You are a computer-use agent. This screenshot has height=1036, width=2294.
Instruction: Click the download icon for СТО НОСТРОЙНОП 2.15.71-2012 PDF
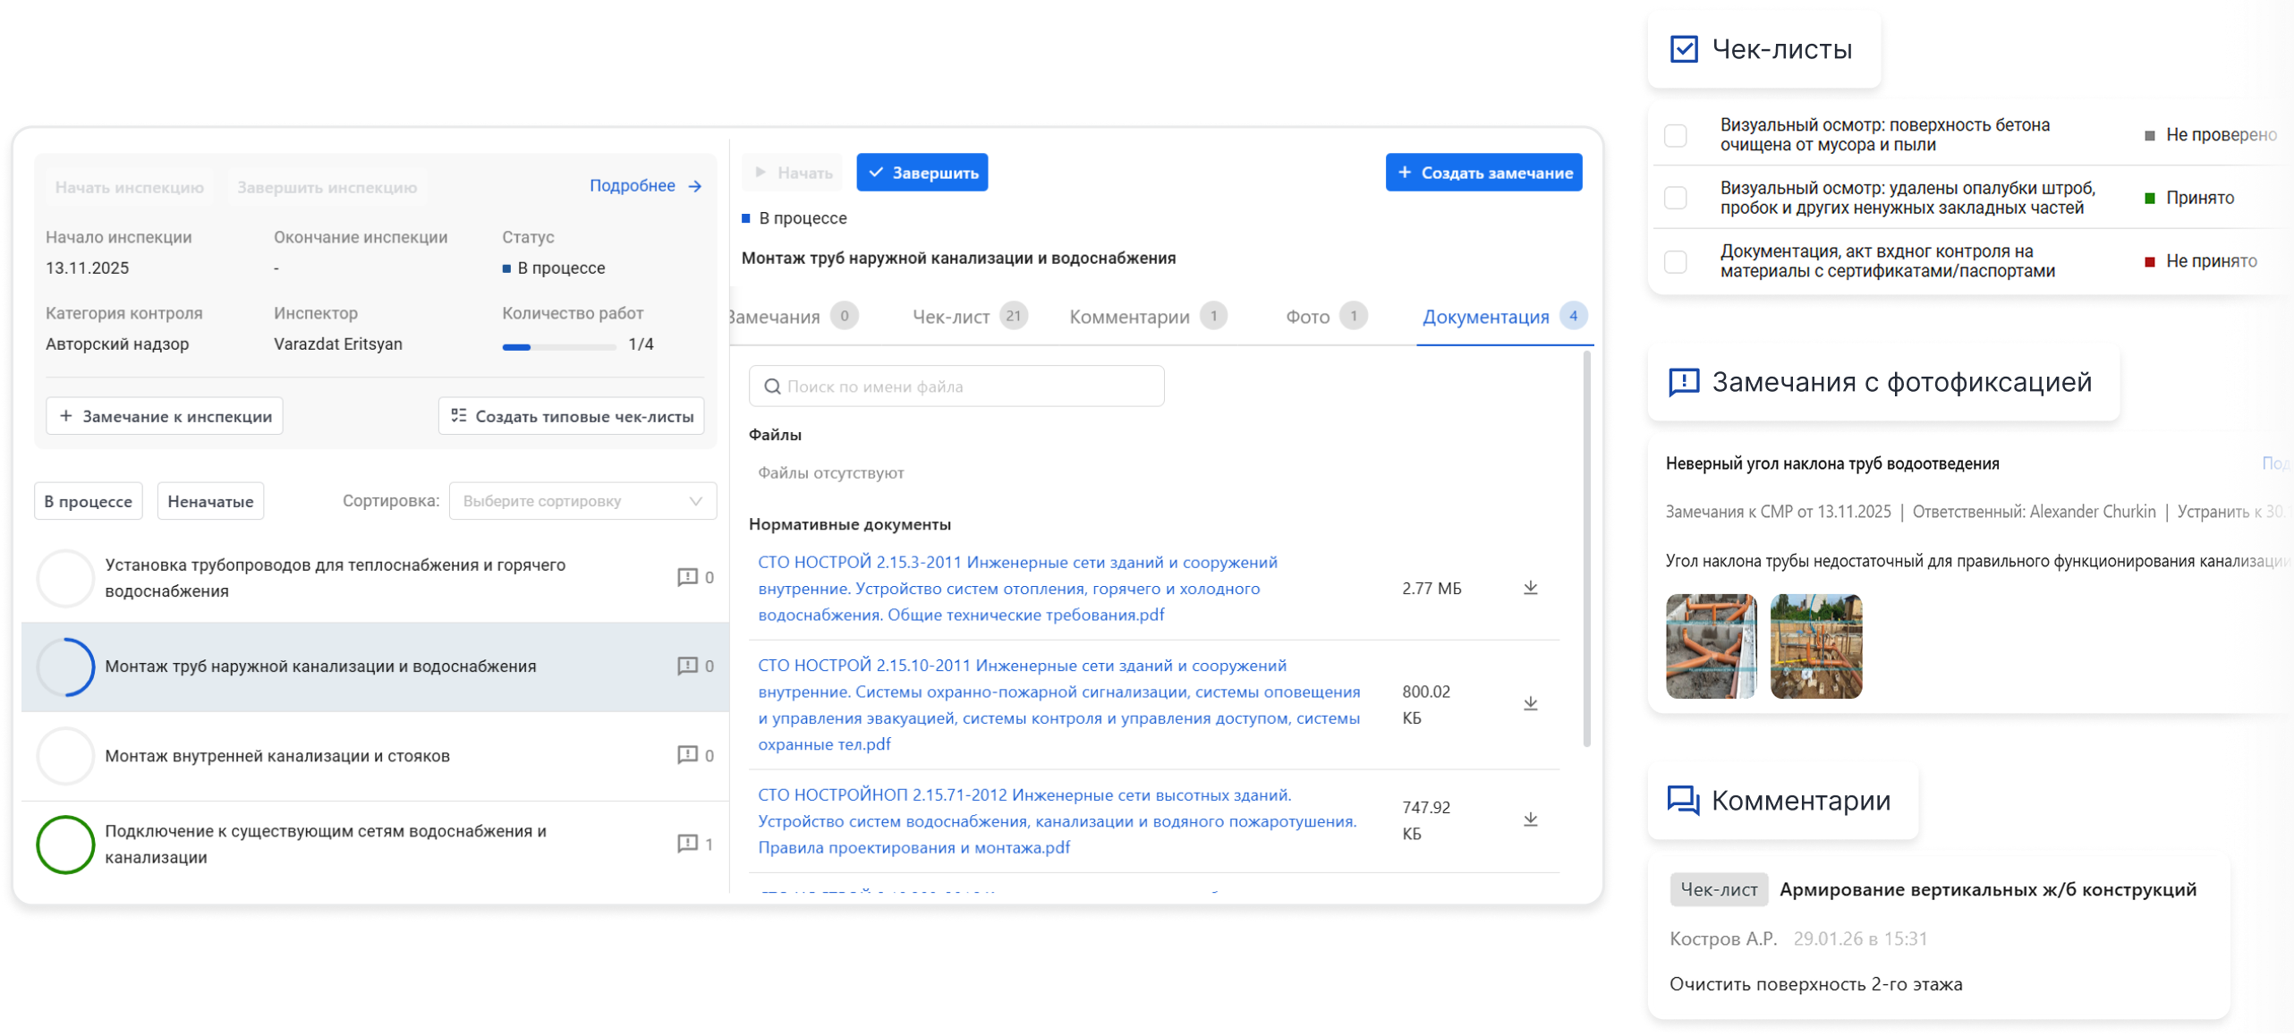point(1531,819)
